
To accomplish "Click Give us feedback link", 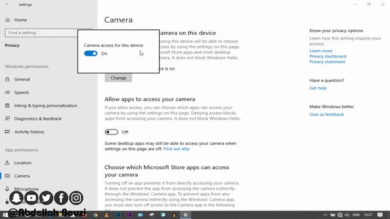I will click(x=327, y=114).
